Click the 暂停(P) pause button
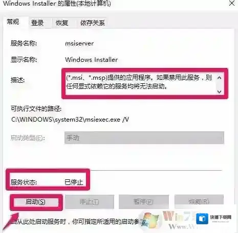Image resolution: width=238 pixels, height=233 pixels. (143, 202)
